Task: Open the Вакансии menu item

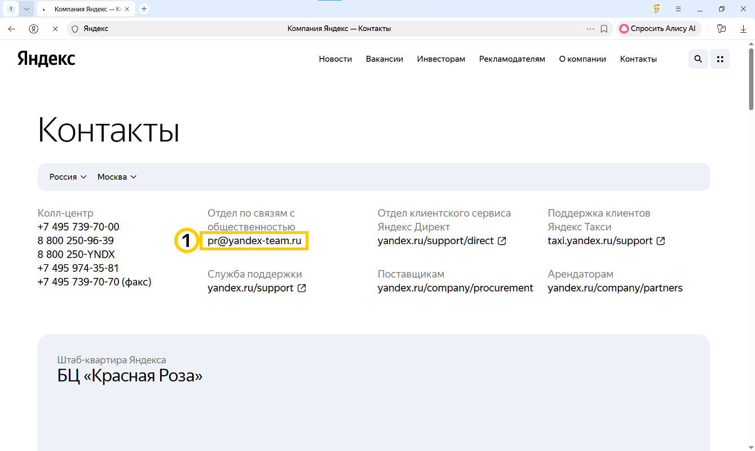Action: coord(384,59)
